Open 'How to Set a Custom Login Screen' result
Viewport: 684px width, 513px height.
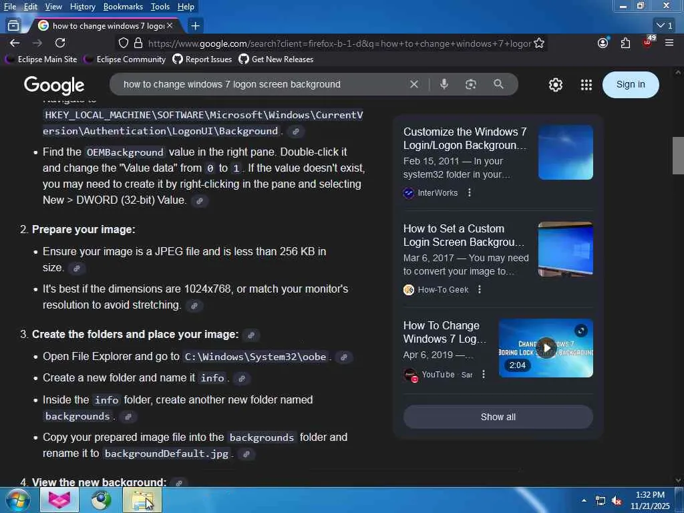click(464, 235)
